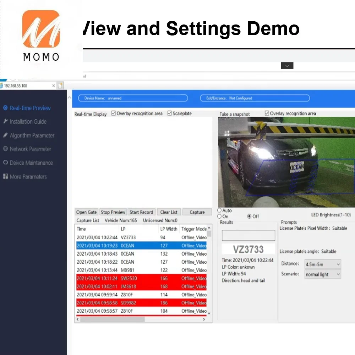Click the Algorithm Parameter pencil icon

(x=5, y=135)
